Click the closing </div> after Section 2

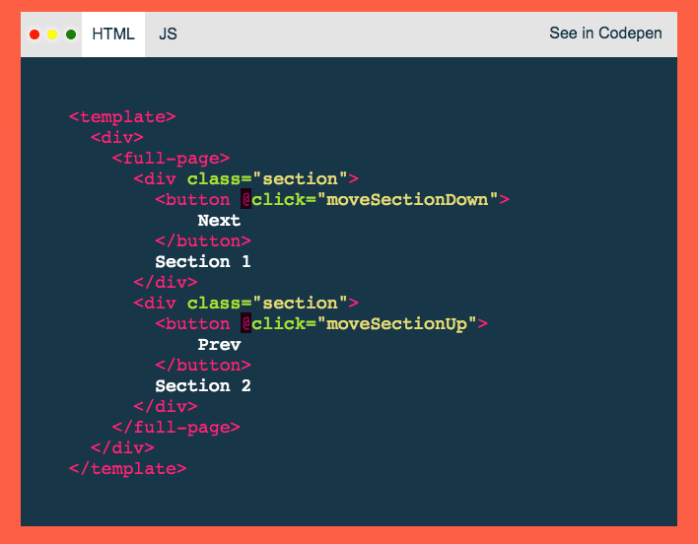pos(166,407)
